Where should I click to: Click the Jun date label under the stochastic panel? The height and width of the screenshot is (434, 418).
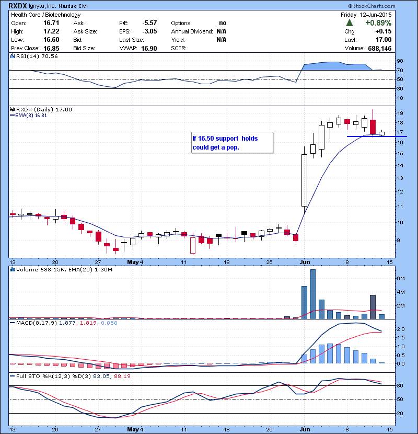pos(305,429)
